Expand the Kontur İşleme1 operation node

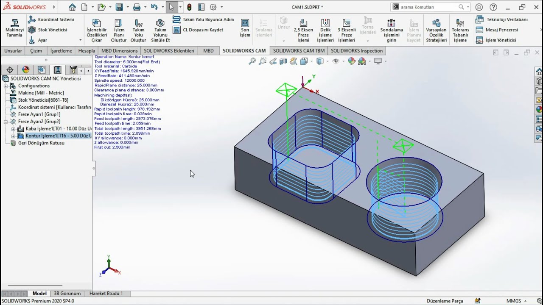pos(13,136)
